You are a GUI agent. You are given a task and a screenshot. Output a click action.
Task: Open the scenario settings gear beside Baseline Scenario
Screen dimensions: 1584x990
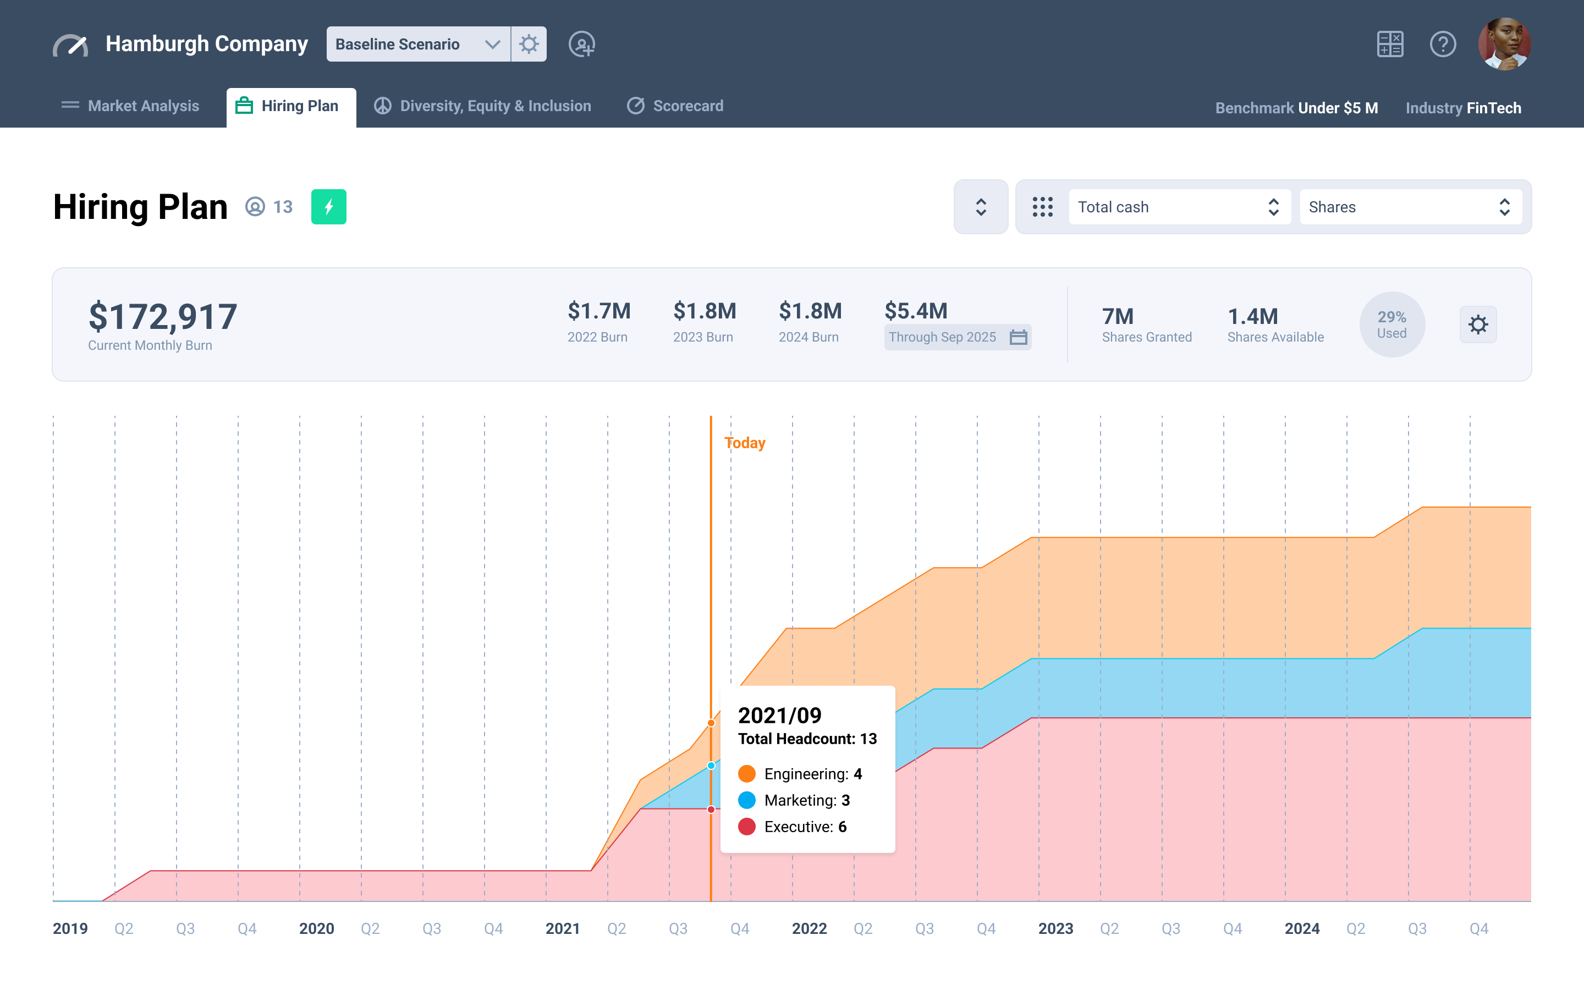530,44
